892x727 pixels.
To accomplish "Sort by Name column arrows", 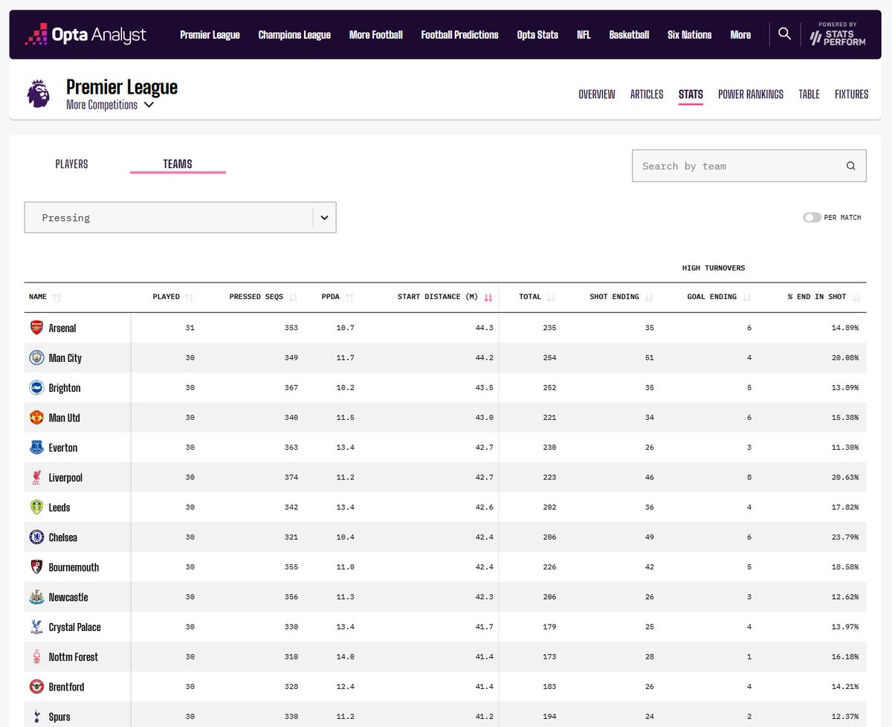I will 56,297.
